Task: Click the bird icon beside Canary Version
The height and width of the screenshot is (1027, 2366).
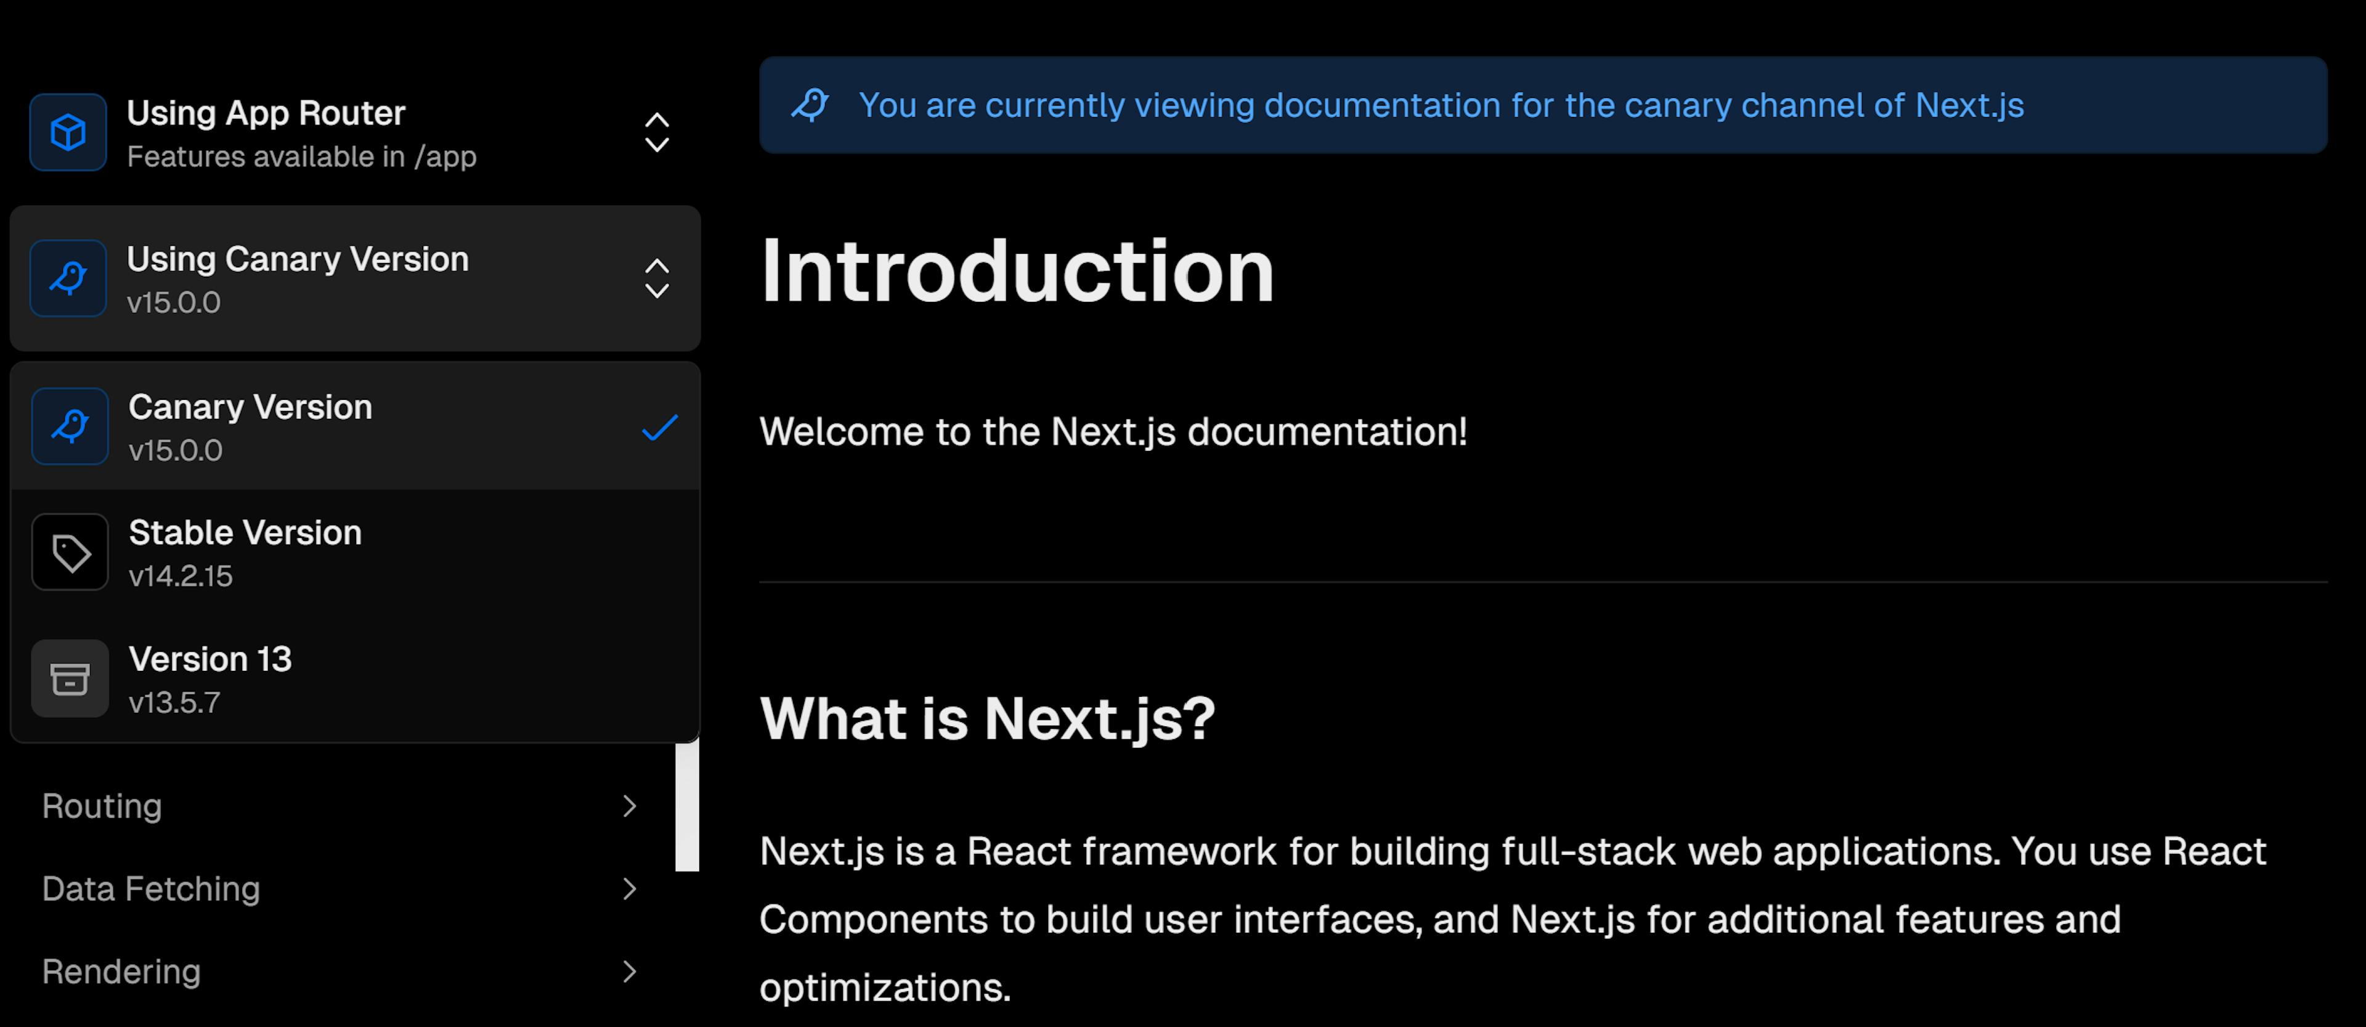Action: click(x=70, y=424)
